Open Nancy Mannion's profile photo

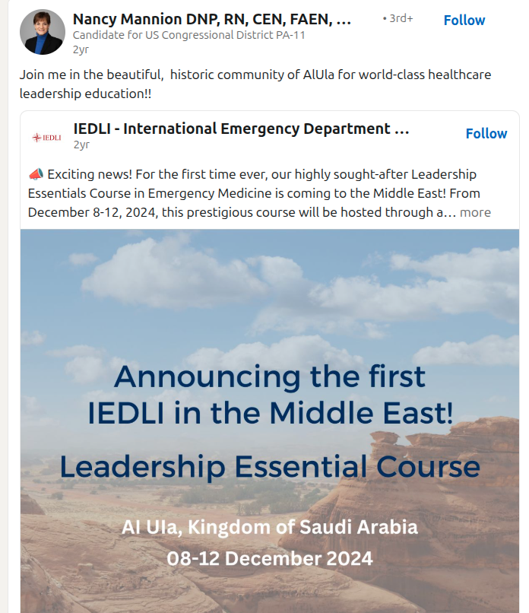click(x=43, y=32)
